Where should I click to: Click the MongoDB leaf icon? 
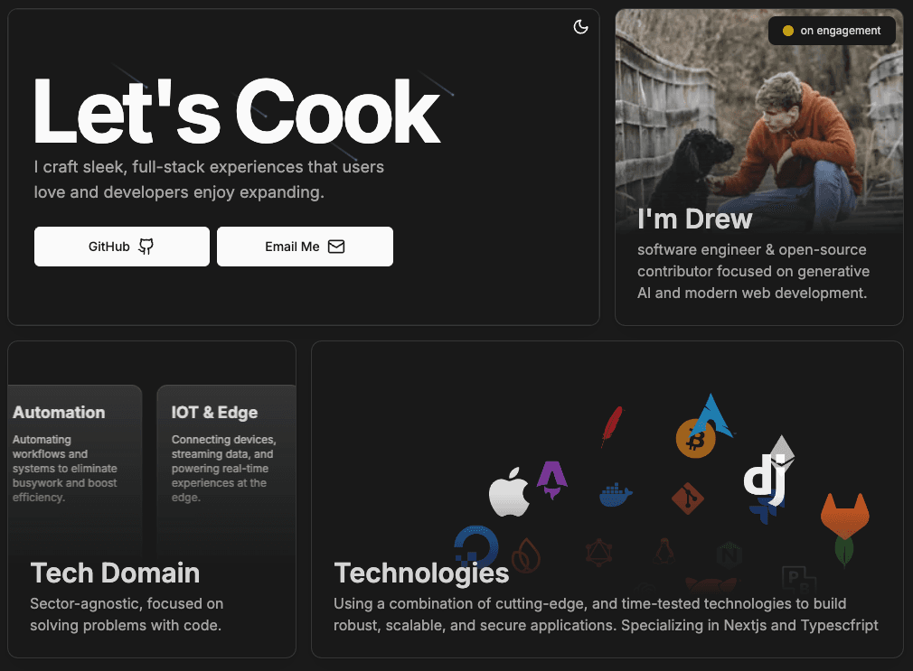tap(844, 550)
